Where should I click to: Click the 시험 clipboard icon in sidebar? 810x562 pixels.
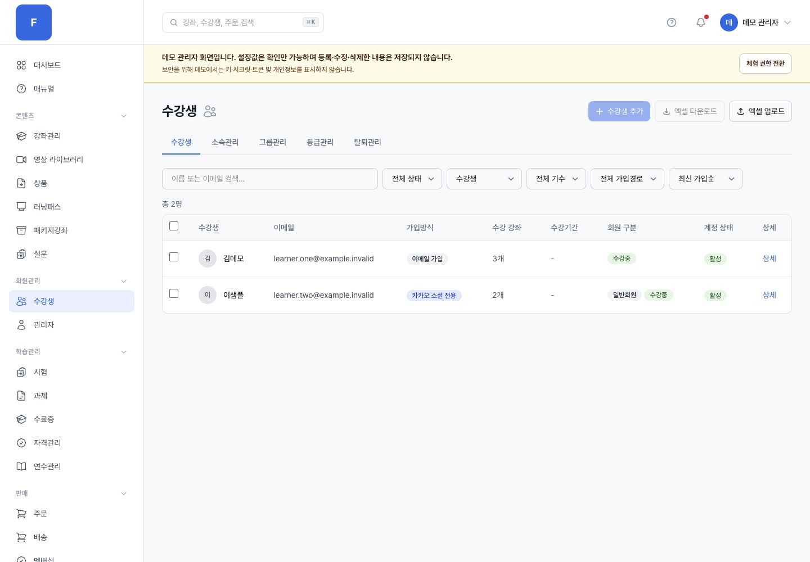pyautogui.click(x=21, y=372)
